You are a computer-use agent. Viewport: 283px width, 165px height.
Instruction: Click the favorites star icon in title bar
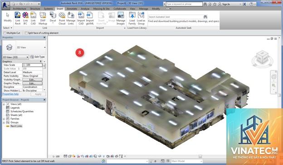(x=215, y=4)
